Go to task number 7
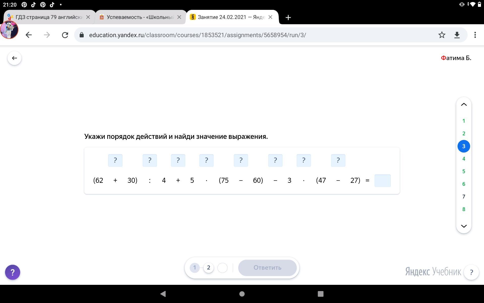 [464, 196]
